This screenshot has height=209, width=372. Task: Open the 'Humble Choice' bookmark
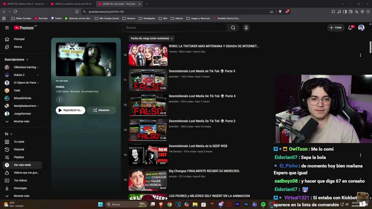(227, 18)
